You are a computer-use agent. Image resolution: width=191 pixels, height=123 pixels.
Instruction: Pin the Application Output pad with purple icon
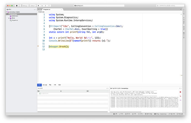[x=180, y=100]
